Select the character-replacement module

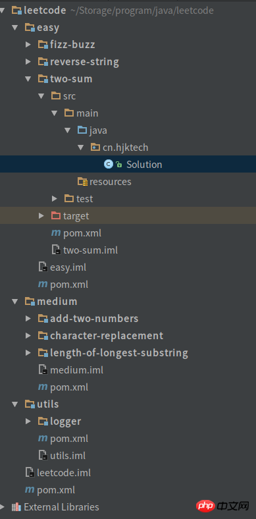[x=101, y=336]
